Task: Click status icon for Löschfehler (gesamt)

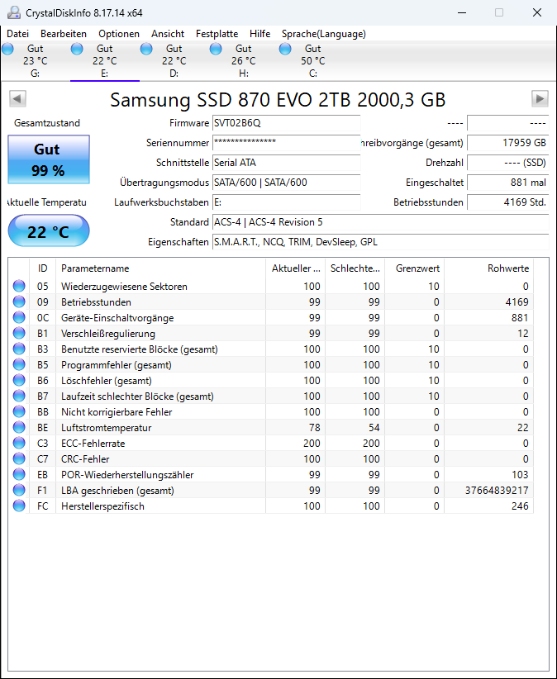Action: click(19, 380)
